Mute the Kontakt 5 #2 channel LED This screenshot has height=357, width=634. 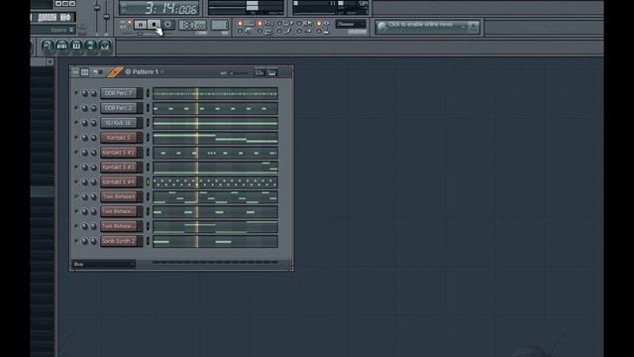coord(76,152)
